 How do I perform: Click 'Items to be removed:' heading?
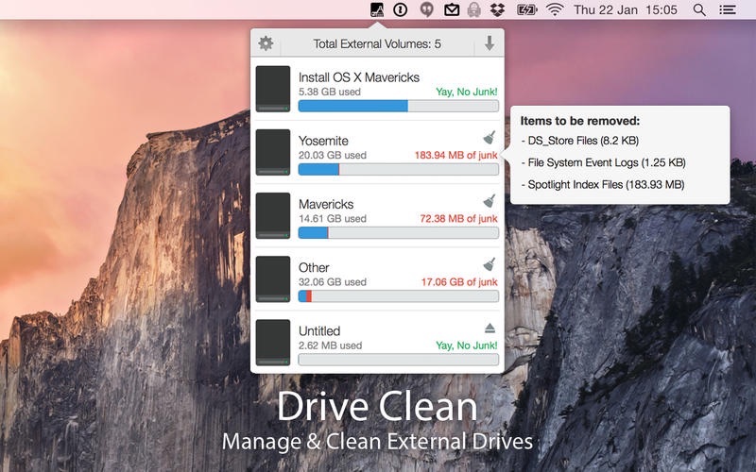(x=580, y=121)
